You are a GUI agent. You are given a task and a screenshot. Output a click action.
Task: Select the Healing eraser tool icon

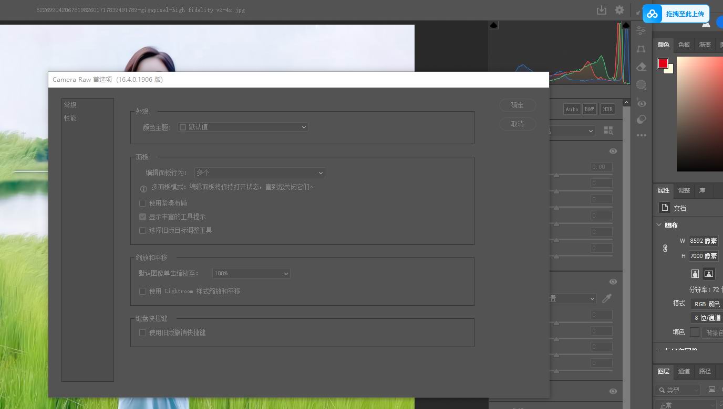[x=641, y=67]
